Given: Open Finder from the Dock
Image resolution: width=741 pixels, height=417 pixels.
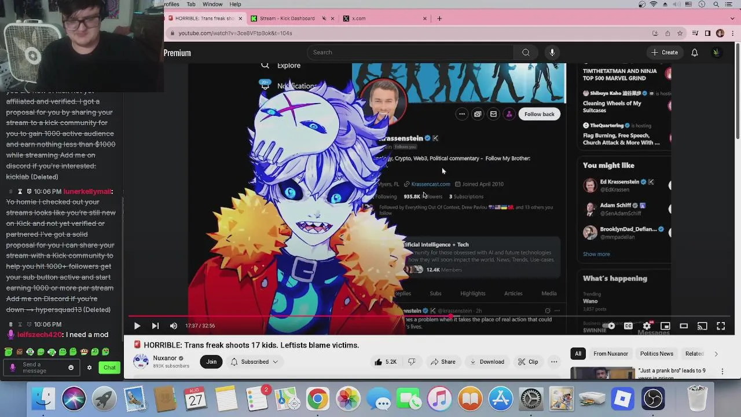Looking at the screenshot, I should coord(43,399).
